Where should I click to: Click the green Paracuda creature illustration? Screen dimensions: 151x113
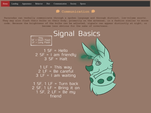99,67
